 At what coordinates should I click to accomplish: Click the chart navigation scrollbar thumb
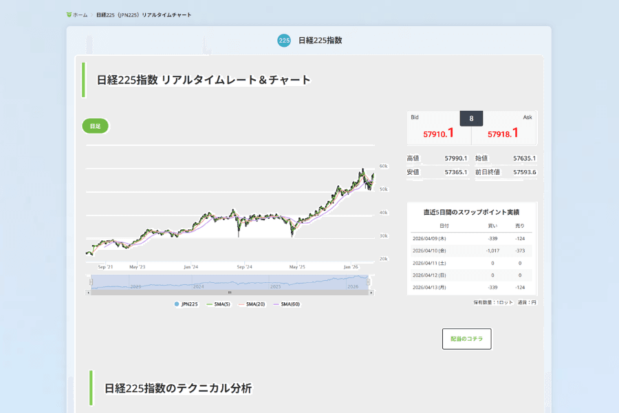[229, 292]
